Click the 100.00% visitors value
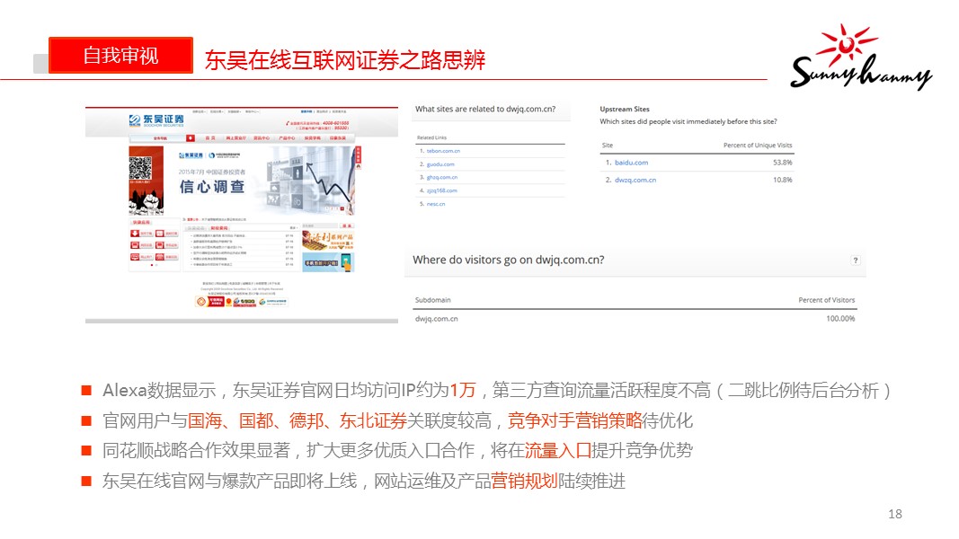The width and height of the screenshot is (959, 539). 840,319
